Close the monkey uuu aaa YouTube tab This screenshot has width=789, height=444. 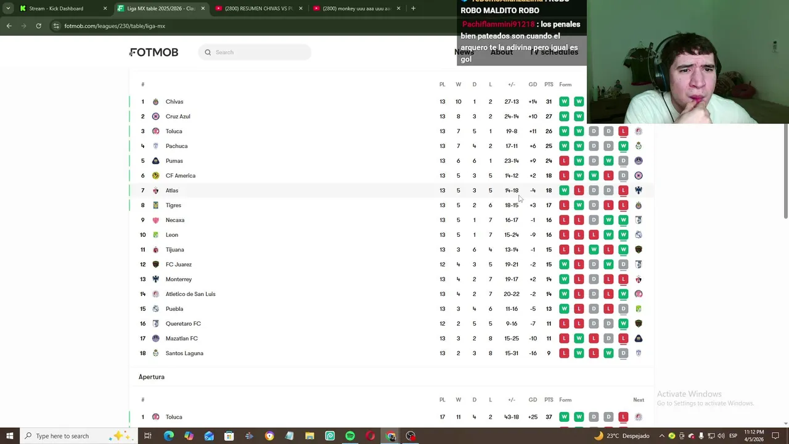click(x=398, y=9)
